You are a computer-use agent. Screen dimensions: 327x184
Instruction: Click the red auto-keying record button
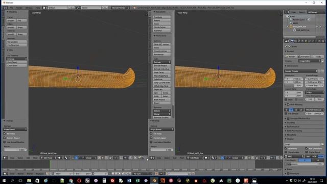156,174
